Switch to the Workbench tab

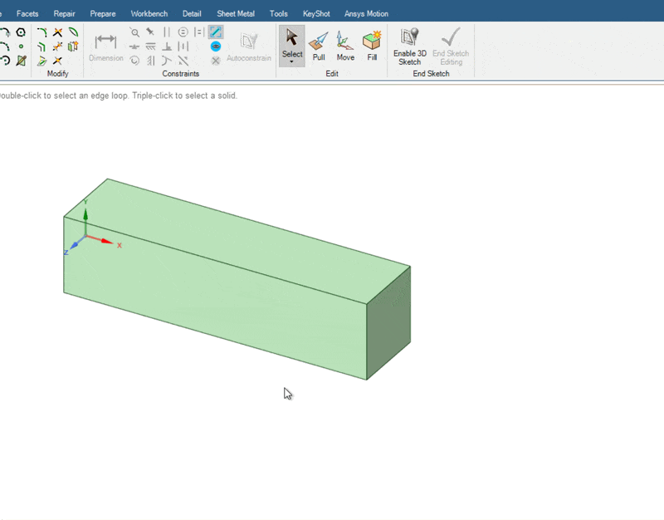pos(149,13)
